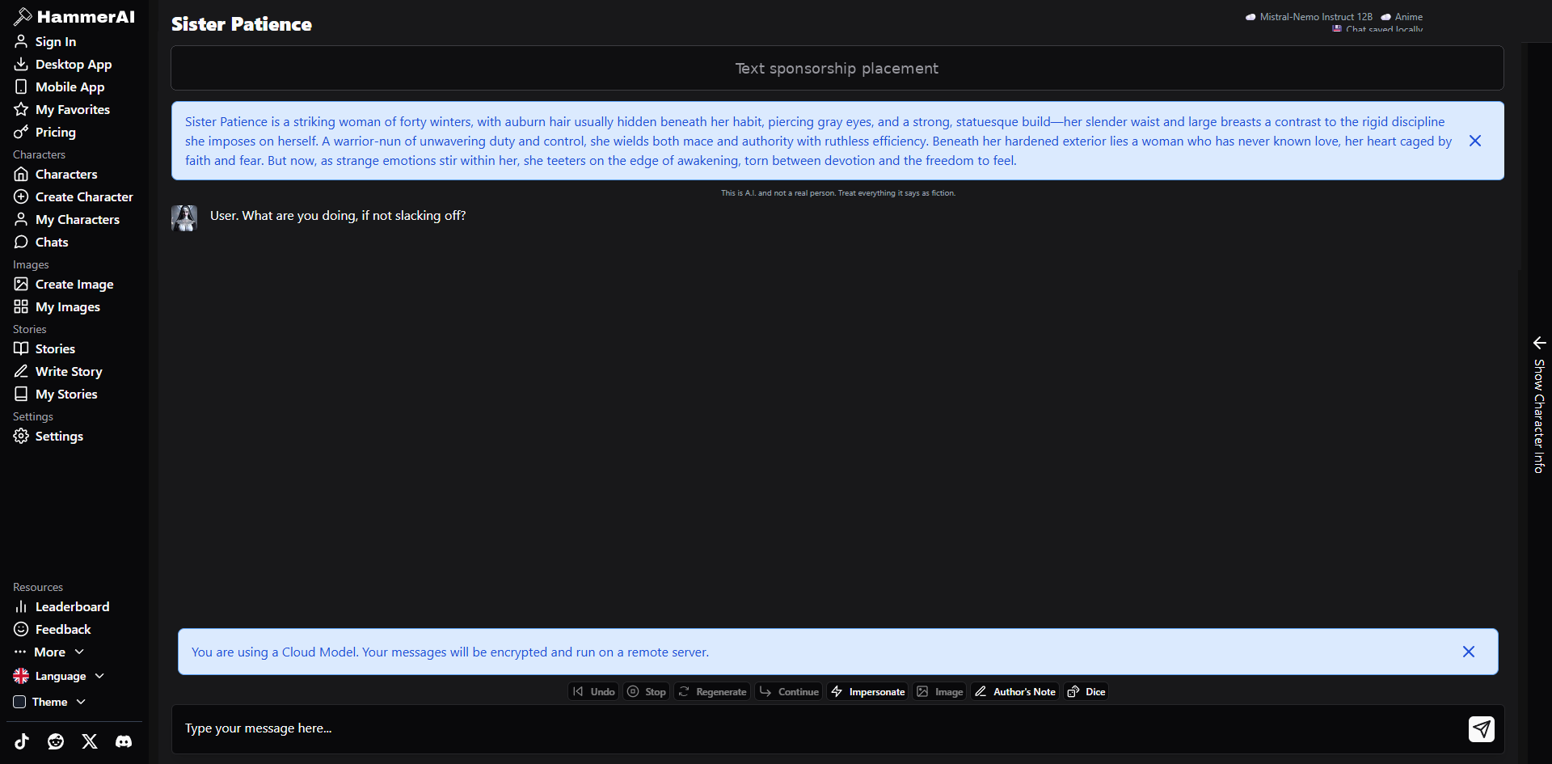
Task: Open the Author's Note editor
Action: click(x=1015, y=692)
